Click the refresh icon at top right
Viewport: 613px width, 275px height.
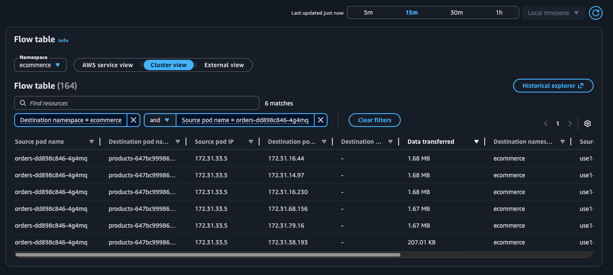coord(596,13)
